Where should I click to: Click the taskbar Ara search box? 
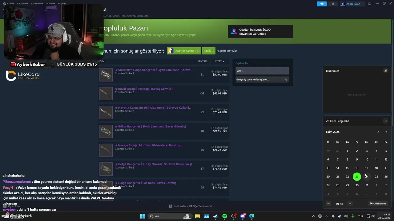point(170,216)
